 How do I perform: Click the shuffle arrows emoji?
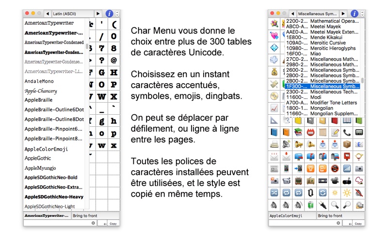point(274,193)
